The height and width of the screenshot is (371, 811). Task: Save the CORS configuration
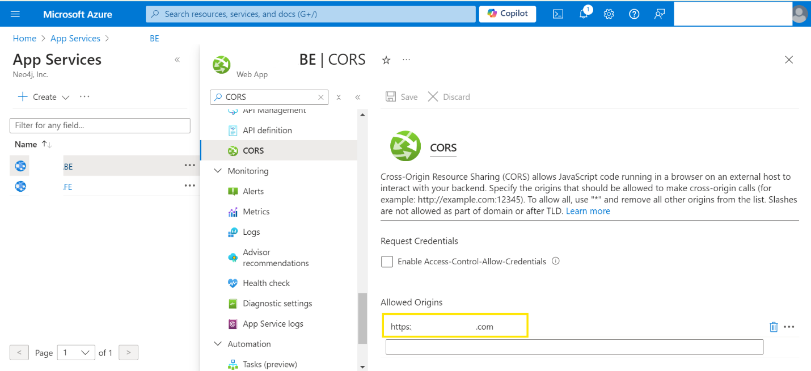tap(402, 97)
